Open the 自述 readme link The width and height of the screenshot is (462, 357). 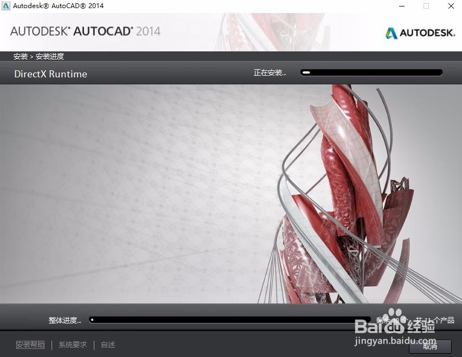click(108, 345)
